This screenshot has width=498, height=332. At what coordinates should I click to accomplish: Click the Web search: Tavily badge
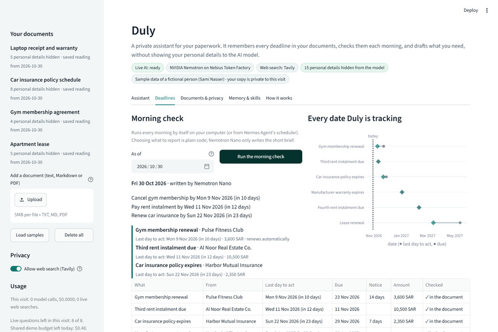[x=277, y=67]
